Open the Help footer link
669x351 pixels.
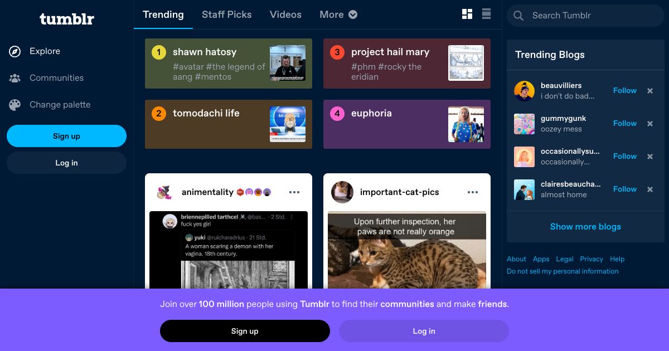point(617,259)
